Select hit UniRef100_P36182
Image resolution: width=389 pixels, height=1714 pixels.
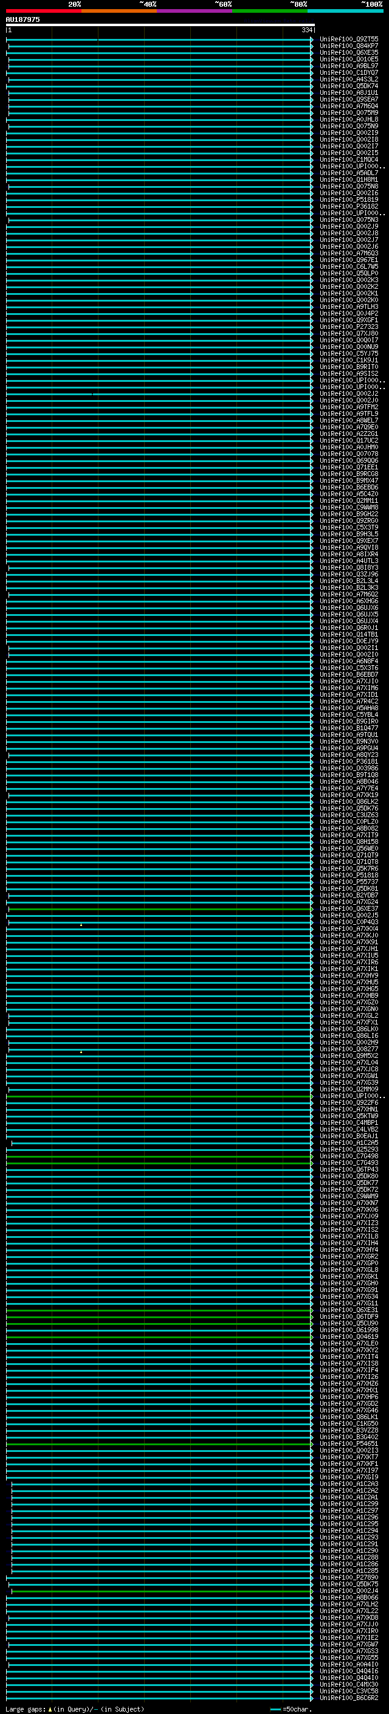(348, 206)
